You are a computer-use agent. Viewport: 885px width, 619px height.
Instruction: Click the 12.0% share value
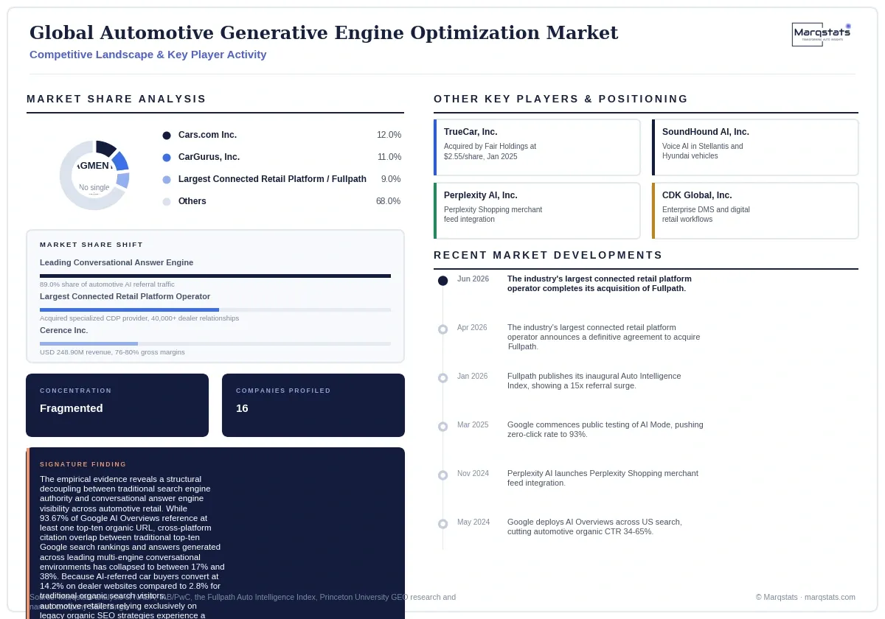point(389,135)
